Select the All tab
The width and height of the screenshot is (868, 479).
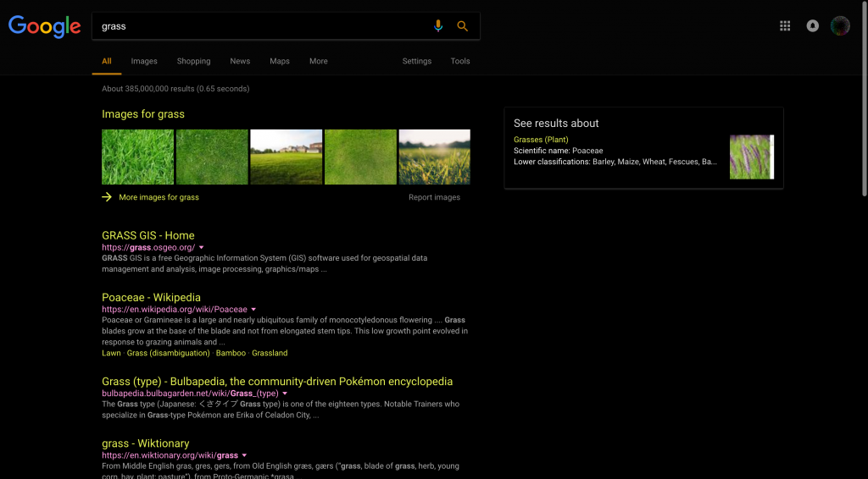106,61
